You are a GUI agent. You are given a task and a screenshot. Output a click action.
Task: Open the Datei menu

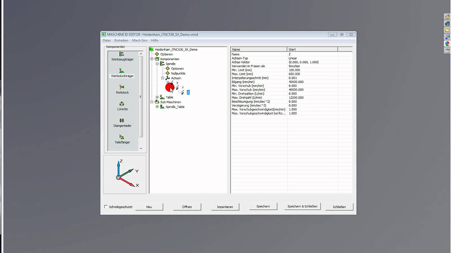pyautogui.click(x=107, y=40)
